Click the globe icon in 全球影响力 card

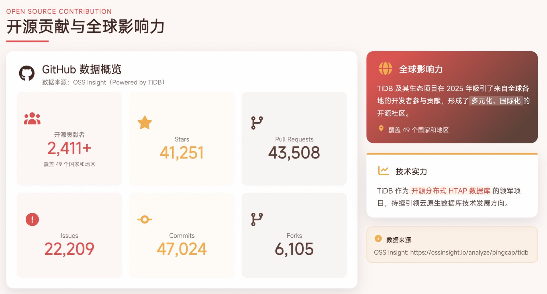(x=385, y=68)
